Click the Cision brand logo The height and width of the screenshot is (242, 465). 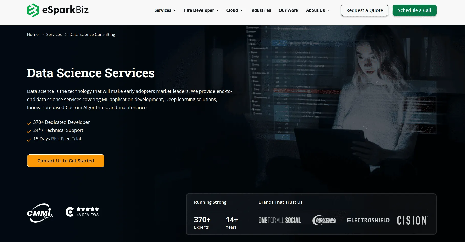point(412,220)
